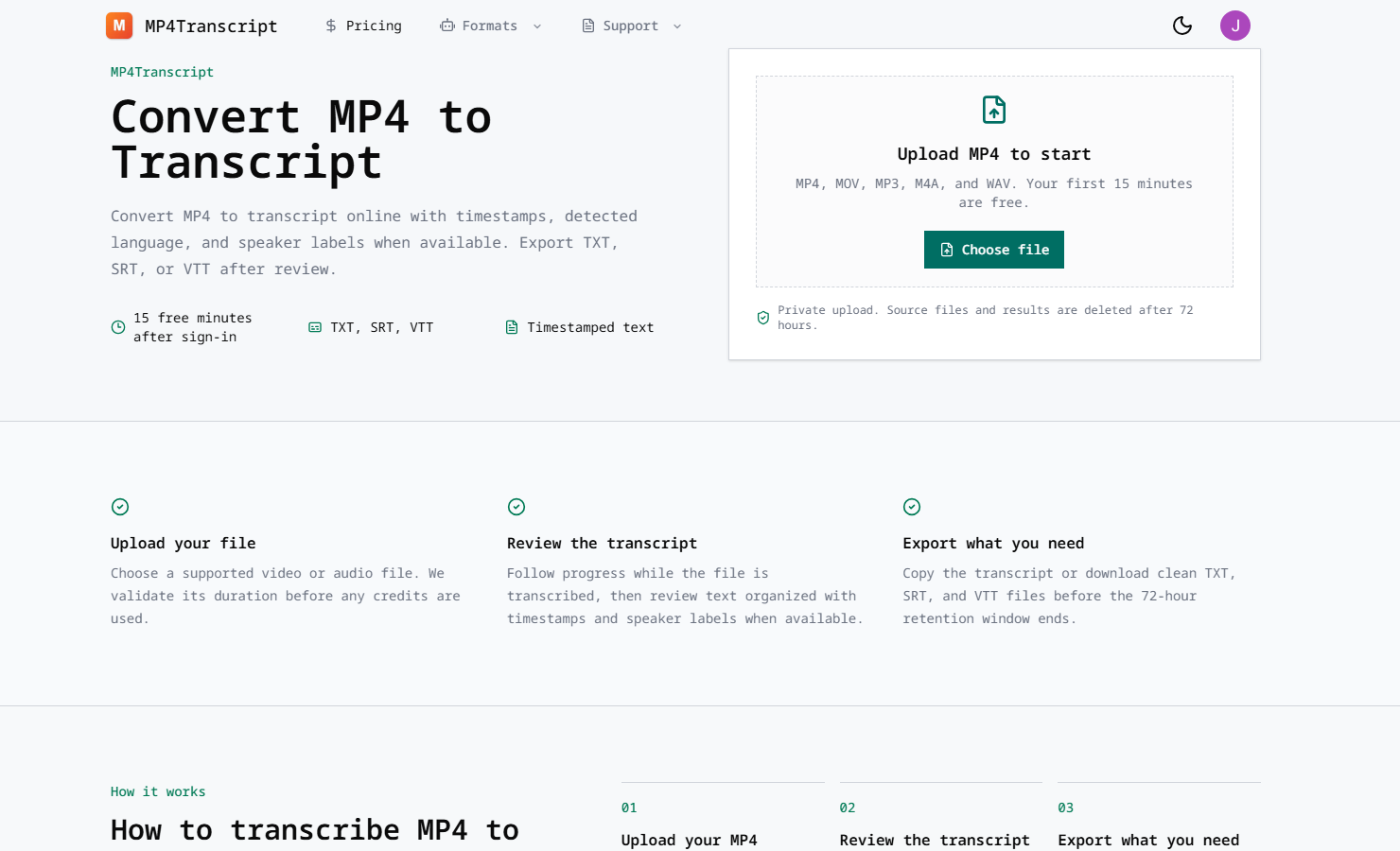Click the robot Formats icon
The width and height of the screenshot is (1400, 851).
(447, 26)
